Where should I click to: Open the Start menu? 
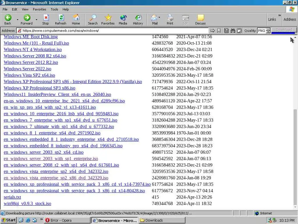click(x=8, y=220)
